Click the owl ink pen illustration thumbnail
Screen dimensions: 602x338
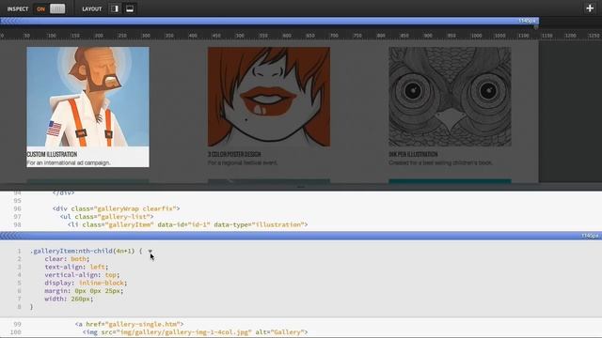point(450,97)
